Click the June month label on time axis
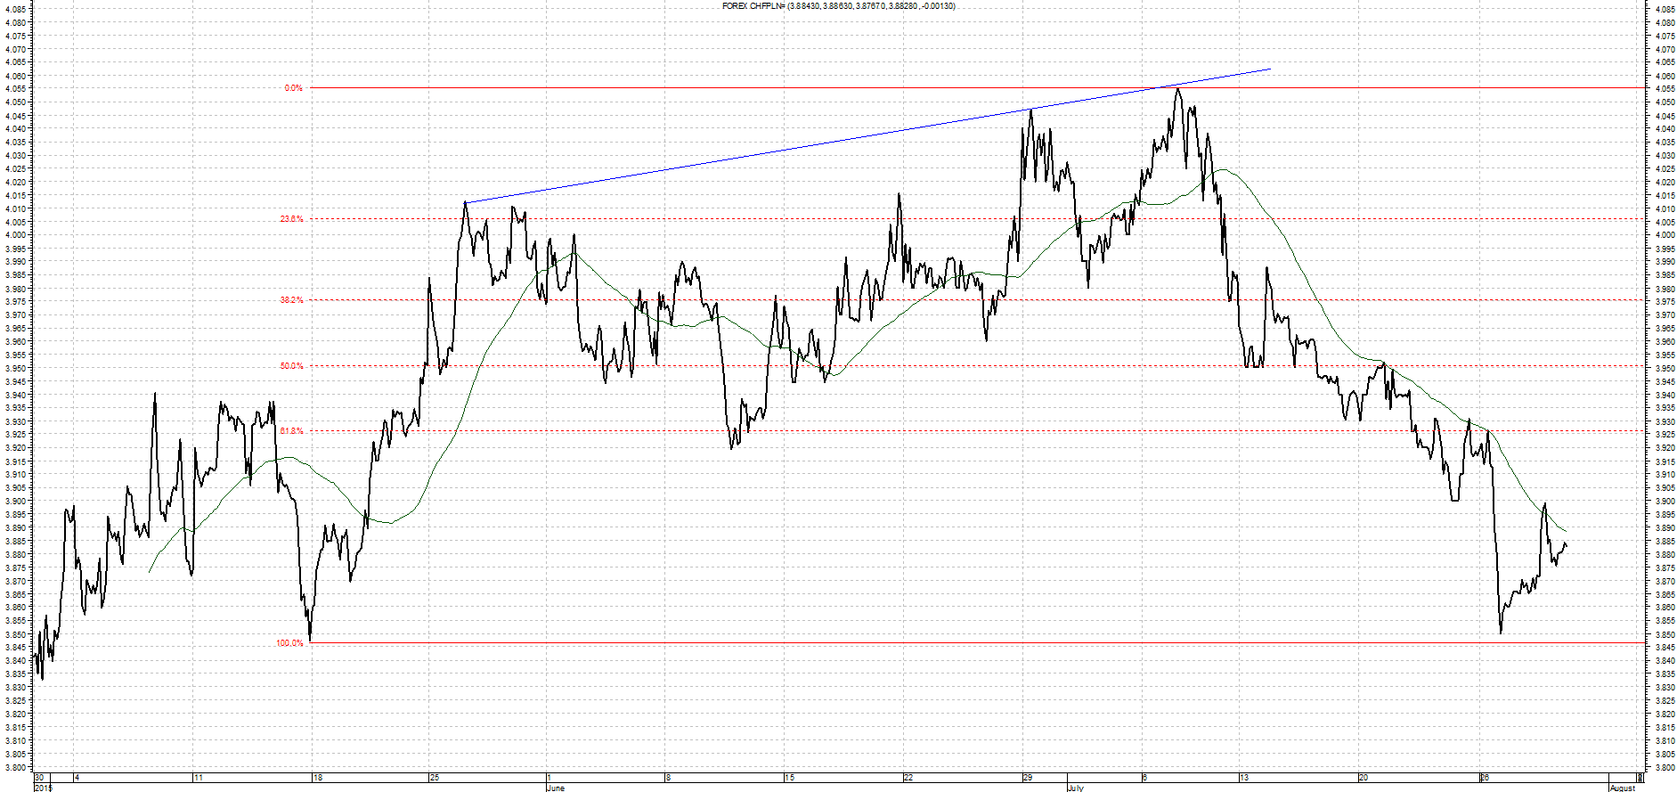1677x792 pixels. [555, 788]
